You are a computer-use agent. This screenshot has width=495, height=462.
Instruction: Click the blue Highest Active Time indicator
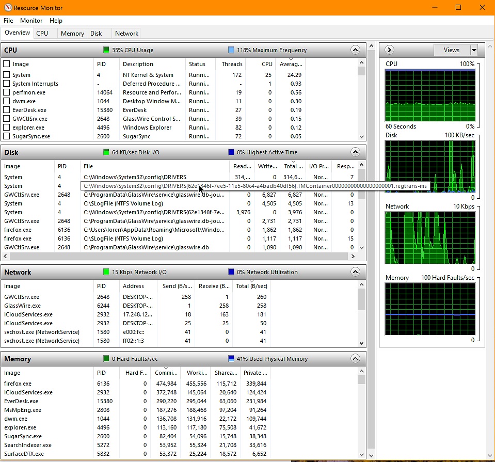click(231, 152)
